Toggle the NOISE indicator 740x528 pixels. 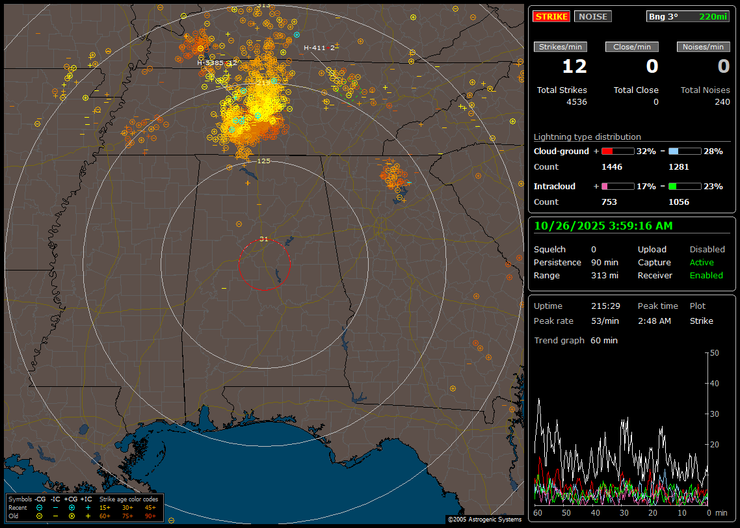592,16
